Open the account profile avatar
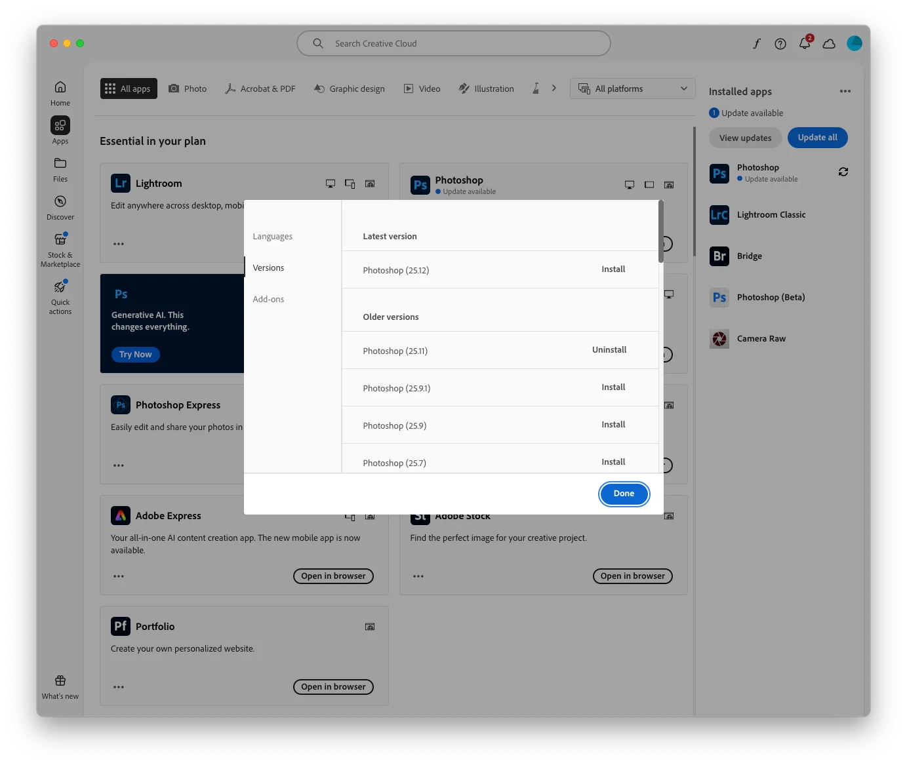 point(854,43)
